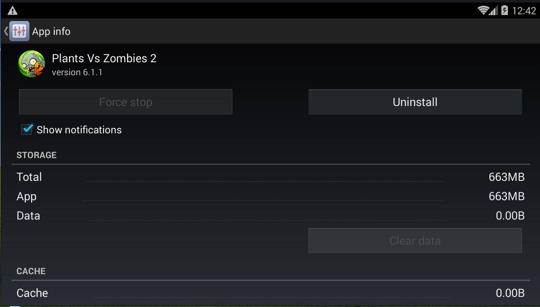Tap the Wi-Fi status icon

[483, 11]
